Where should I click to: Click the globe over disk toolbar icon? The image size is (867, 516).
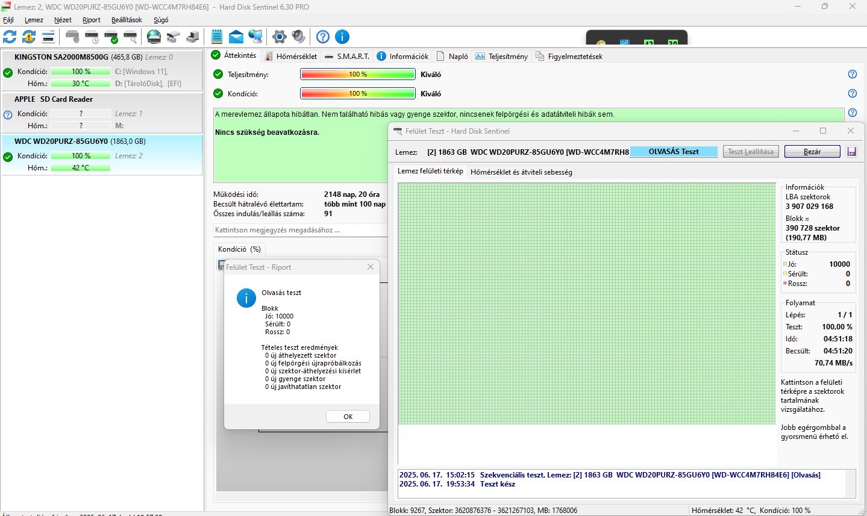click(154, 37)
